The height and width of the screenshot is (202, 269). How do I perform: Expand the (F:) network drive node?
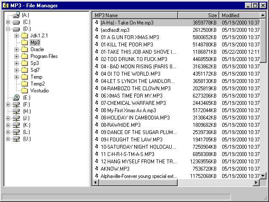click(x=8, y=104)
